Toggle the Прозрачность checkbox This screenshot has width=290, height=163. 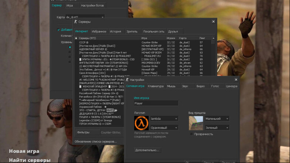191,134
